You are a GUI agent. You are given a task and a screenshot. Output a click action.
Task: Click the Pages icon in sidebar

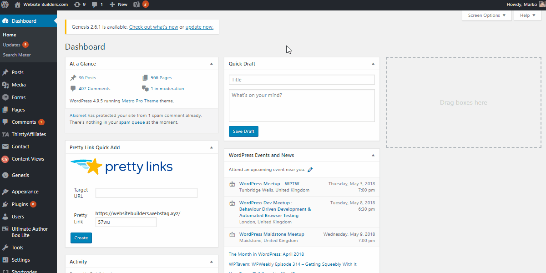tap(5, 110)
